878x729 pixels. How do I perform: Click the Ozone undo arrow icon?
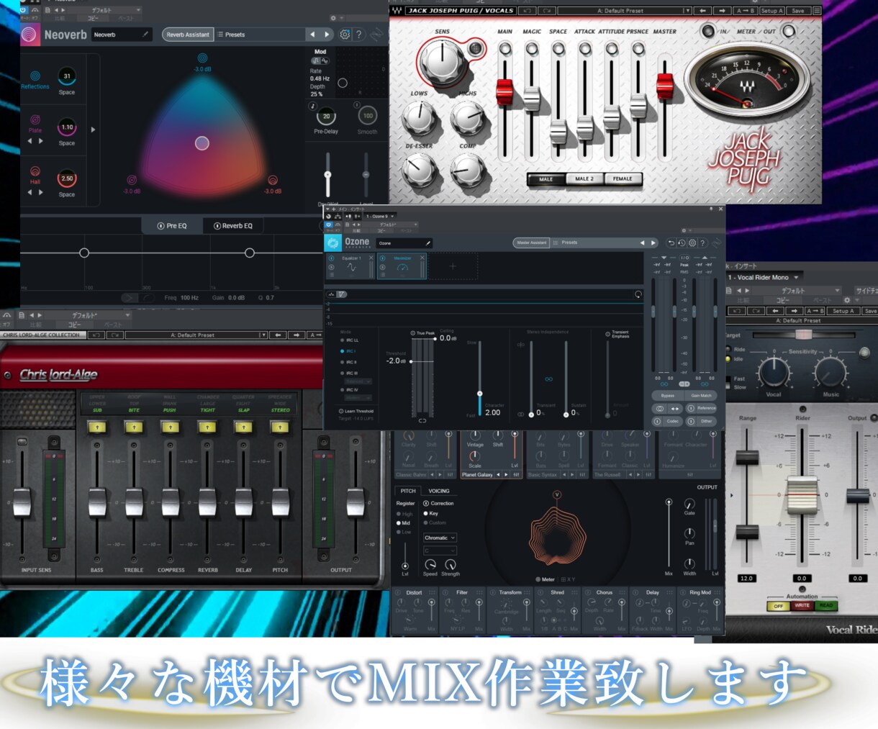tap(671, 243)
